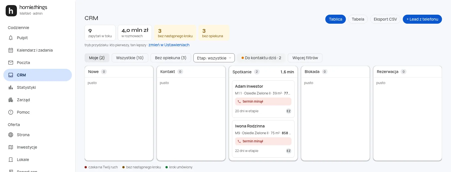Select the Wszystkie (10) filter tab

pyautogui.click(x=130, y=58)
